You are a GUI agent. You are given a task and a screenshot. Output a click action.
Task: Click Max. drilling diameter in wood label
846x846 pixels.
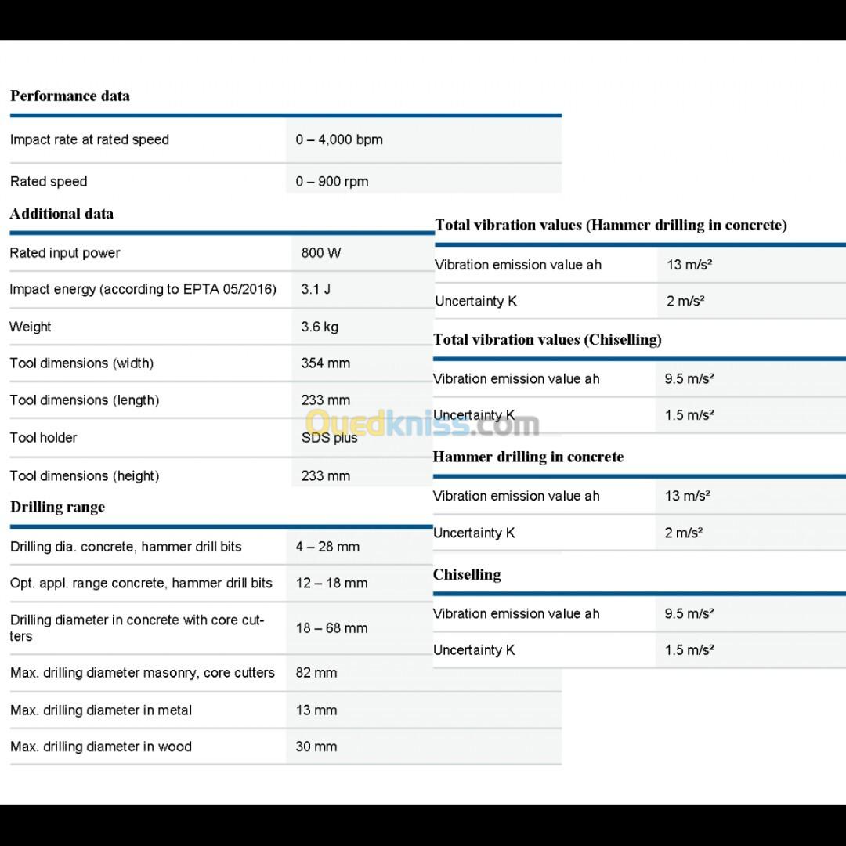(100, 747)
